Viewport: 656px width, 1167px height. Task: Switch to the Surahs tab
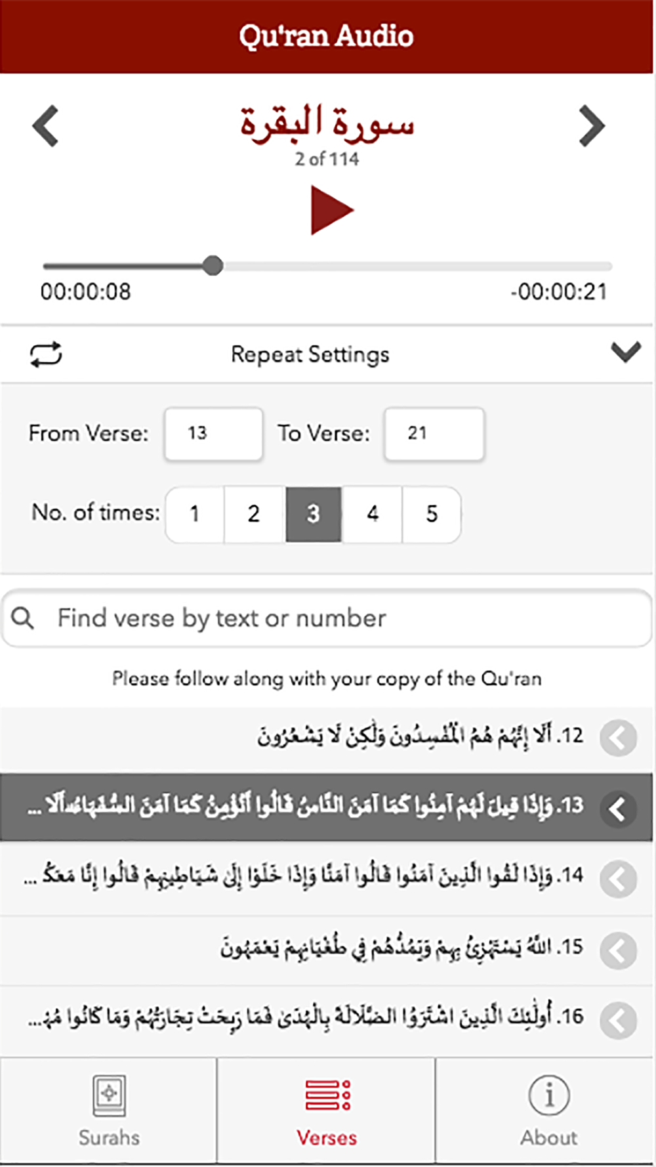coord(109,1111)
